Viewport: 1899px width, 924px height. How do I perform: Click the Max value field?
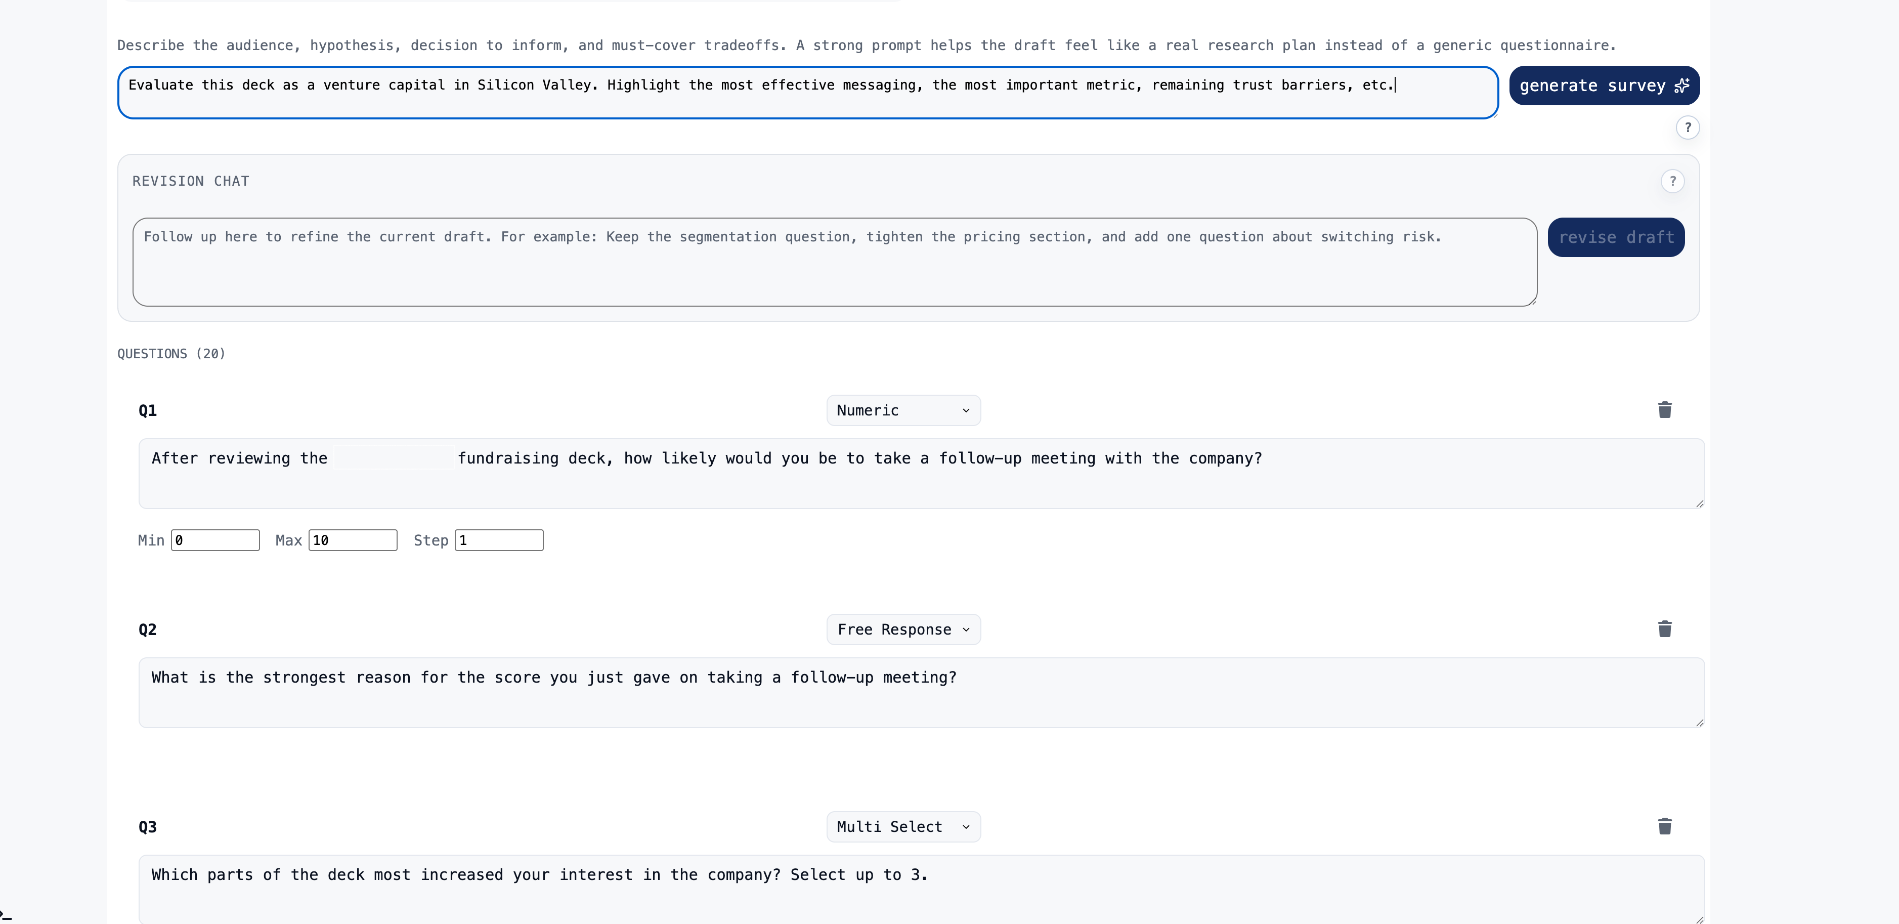(x=353, y=540)
